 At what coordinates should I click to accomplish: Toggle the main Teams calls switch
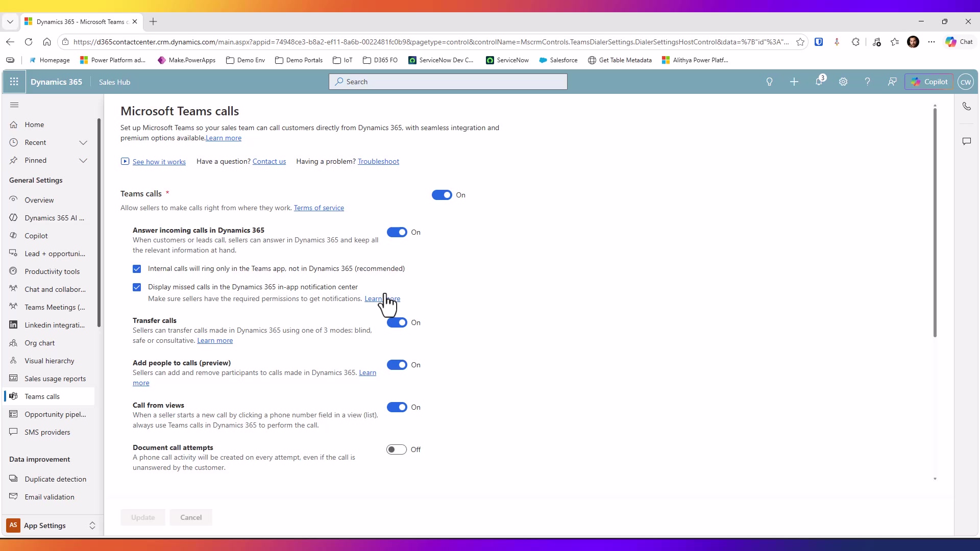pos(442,195)
